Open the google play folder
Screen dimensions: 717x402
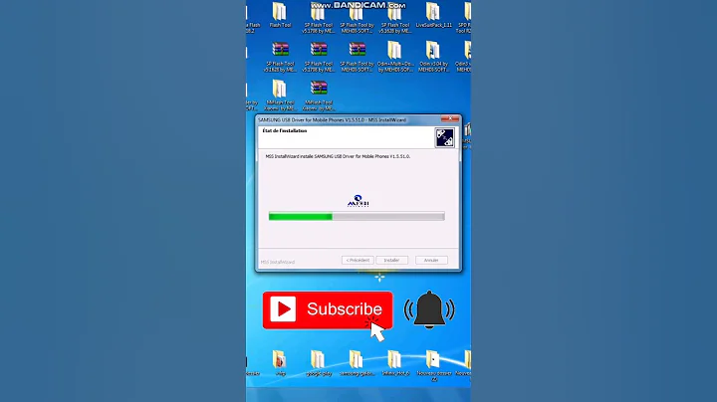click(319, 363)
